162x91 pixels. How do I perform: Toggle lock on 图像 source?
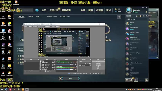(x=55, y=61)
